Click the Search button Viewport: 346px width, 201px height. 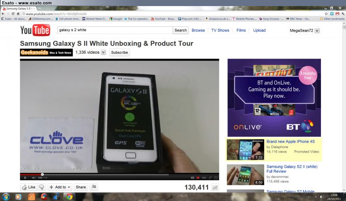(x=180, y=30)
